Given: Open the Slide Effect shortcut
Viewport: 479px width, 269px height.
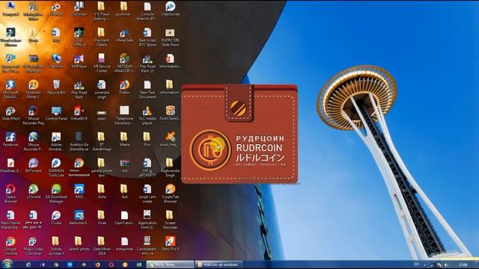Looking at the screenshot, I should [x=10, y=114].
